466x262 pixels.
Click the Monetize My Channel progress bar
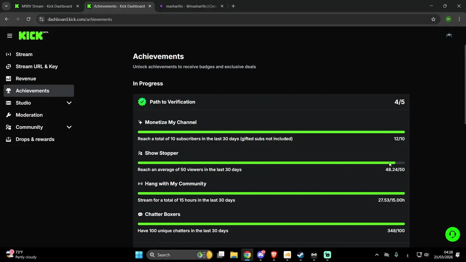coord(271,132)
